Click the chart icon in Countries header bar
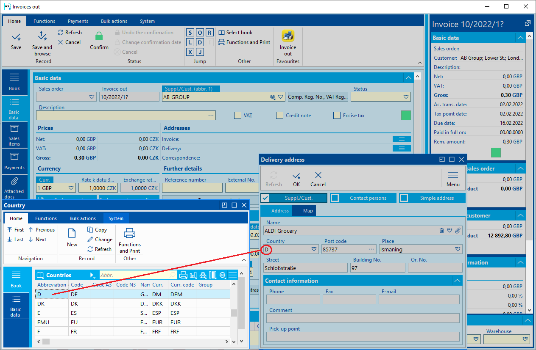Screen dimensions: 536x350 pyautogui.click(x=193, y=275)
